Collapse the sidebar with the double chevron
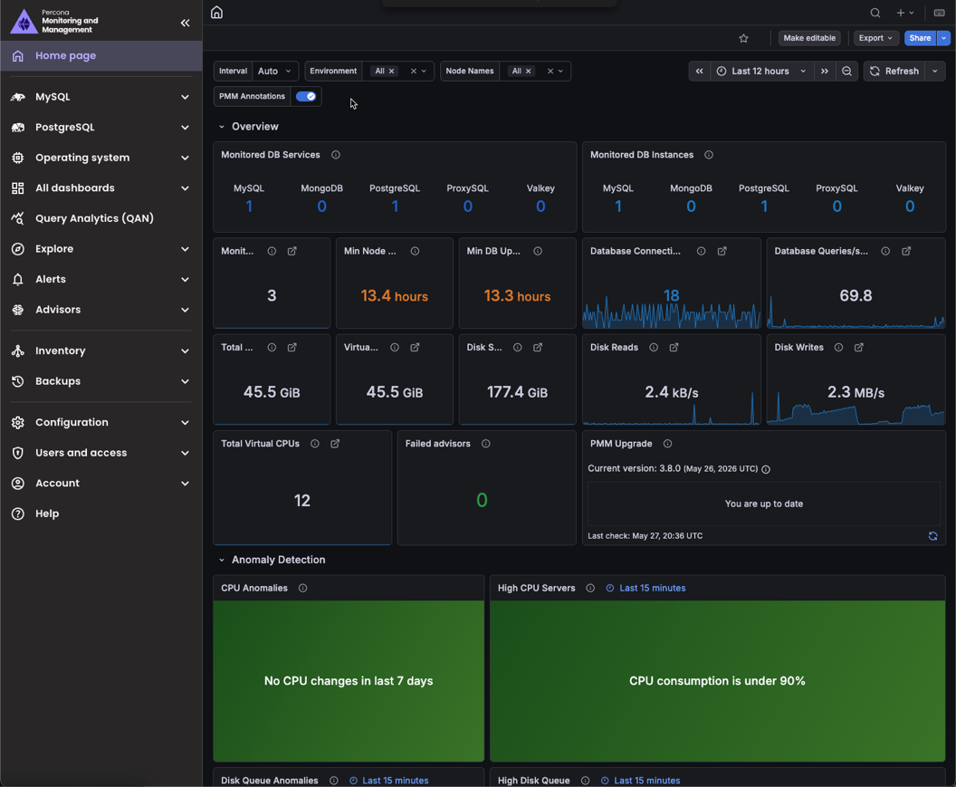956x787 pixels. (x=185, y=24)
